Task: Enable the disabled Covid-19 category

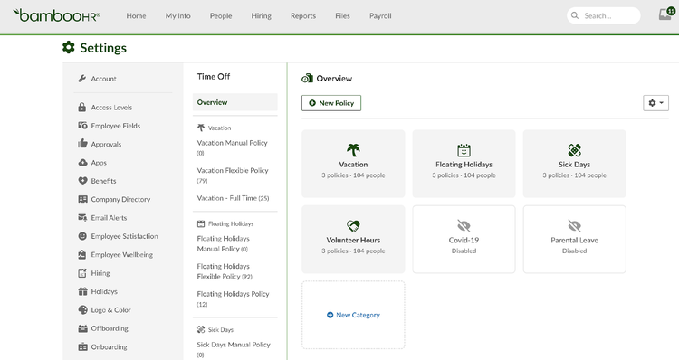Action: coord(464,240)
